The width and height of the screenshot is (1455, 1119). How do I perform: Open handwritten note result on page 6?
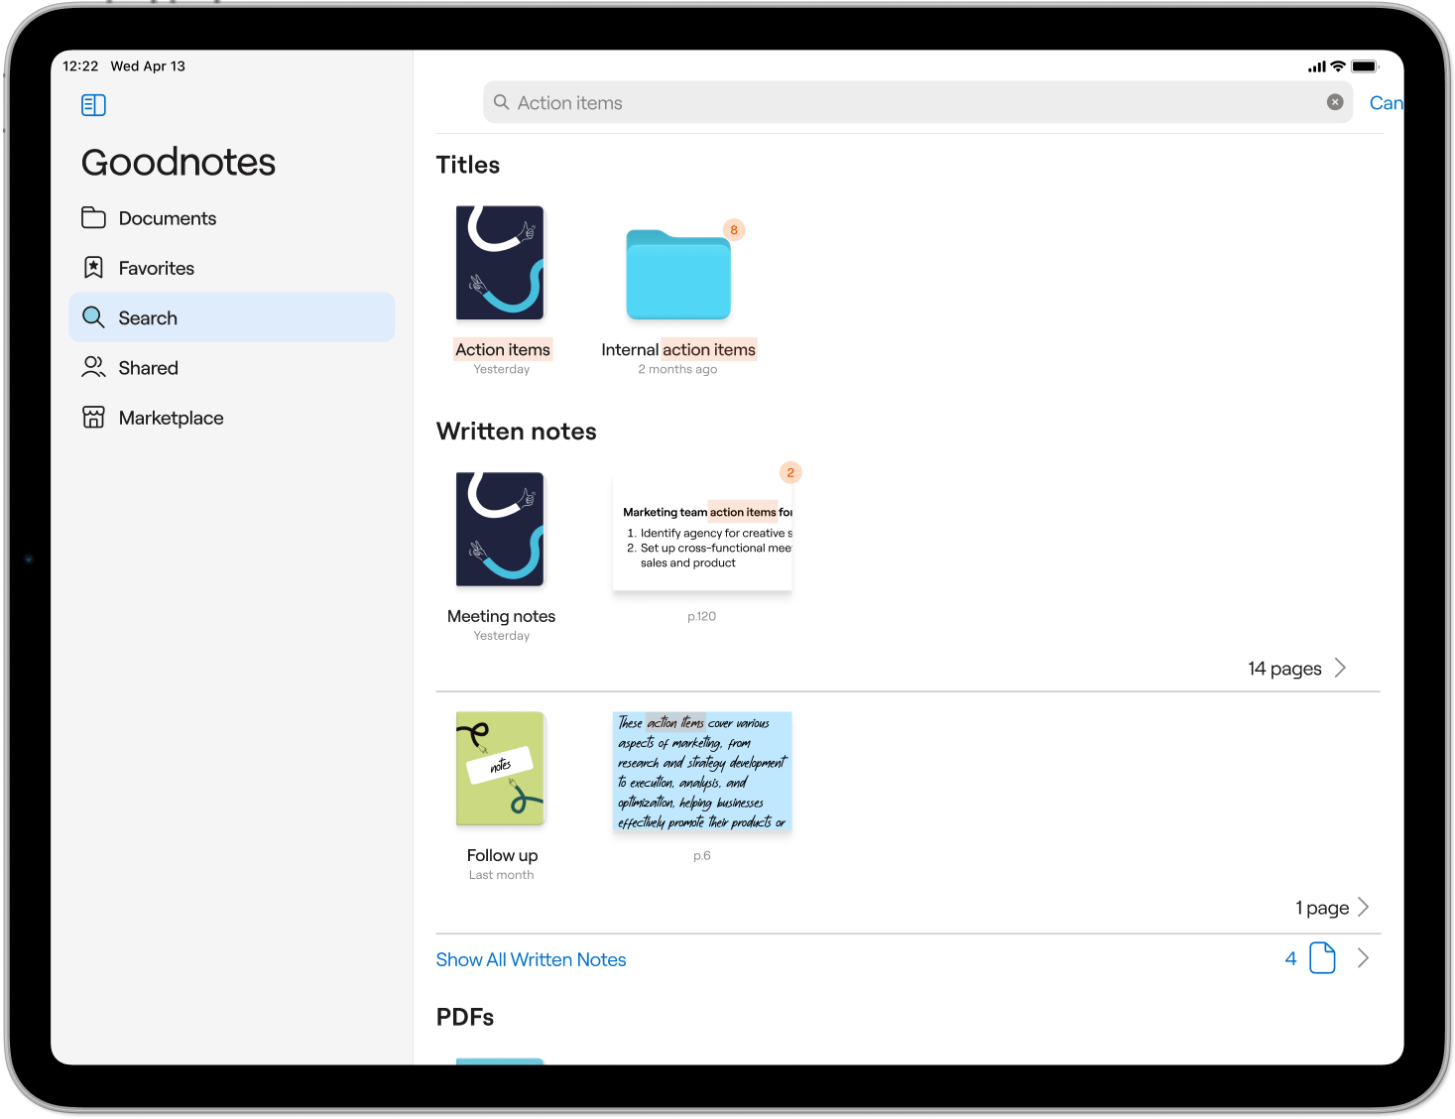coord(702,772)
